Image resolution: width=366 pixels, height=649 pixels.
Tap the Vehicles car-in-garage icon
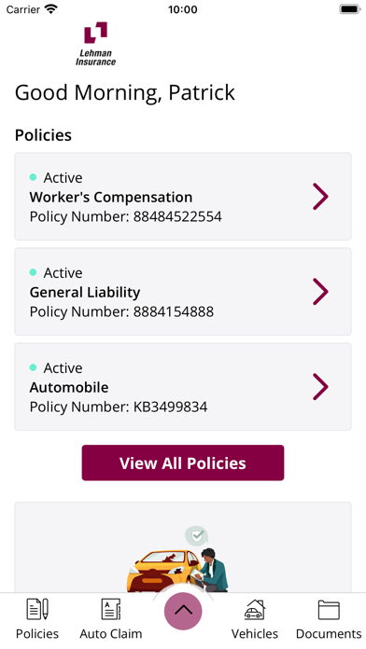pyautogui.click(x=255, y=609)
